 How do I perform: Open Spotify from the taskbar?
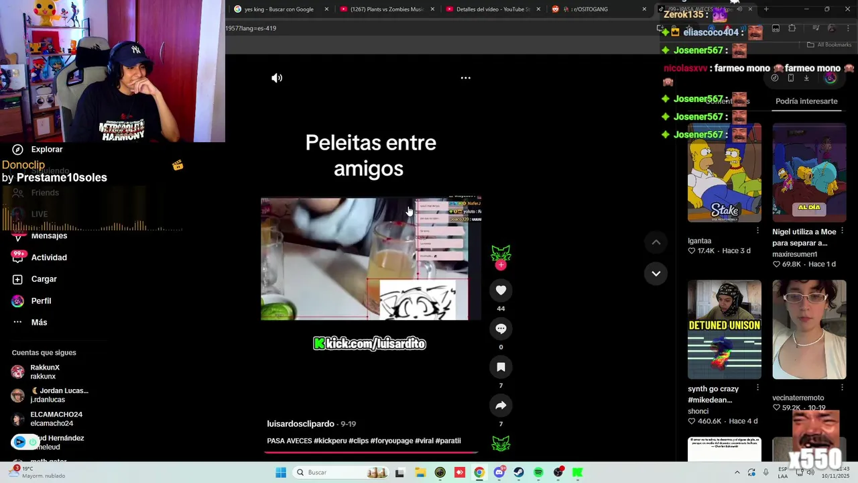[538, 472]
